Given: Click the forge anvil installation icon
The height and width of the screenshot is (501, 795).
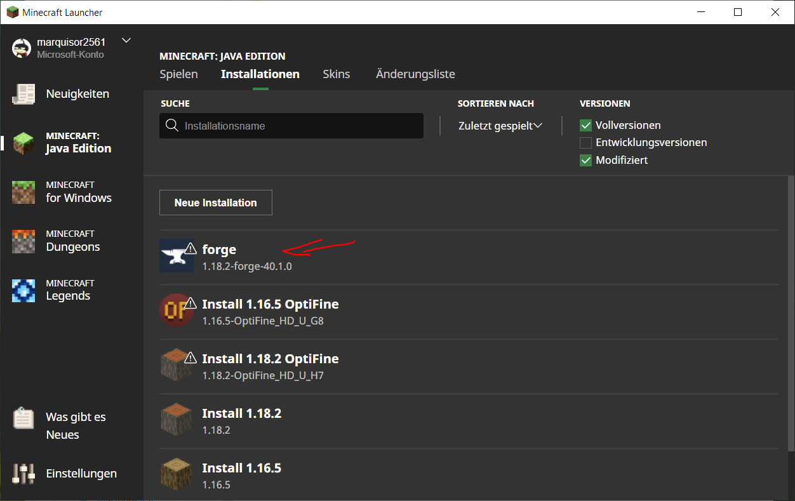Looking at the screenshot, I should pos(177,256).
